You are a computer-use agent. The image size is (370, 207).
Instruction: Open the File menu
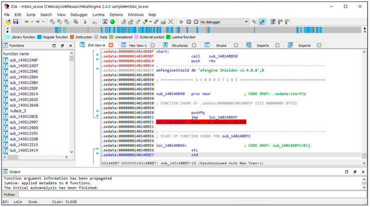(x=7, y=14)
